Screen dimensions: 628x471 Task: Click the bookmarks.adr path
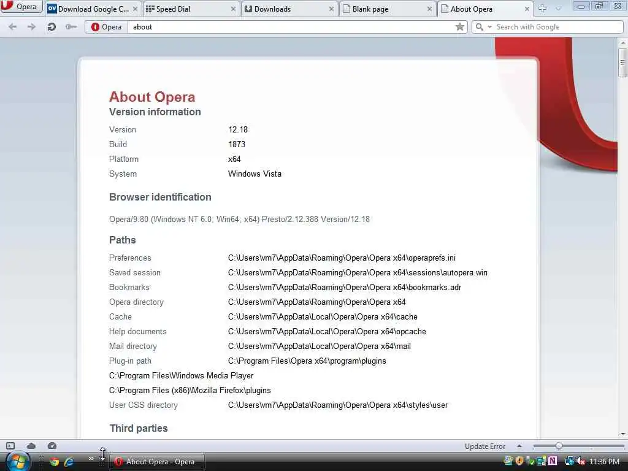coord(345,288)
